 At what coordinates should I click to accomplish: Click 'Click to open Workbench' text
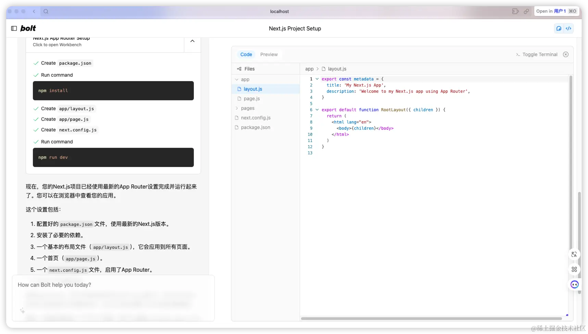pyautogui.click(x=57, y=45)
